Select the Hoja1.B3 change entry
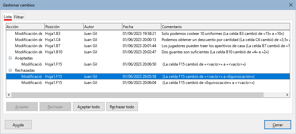Image resolution: width=296 pixels, height=134 pixels. point(53,34)
